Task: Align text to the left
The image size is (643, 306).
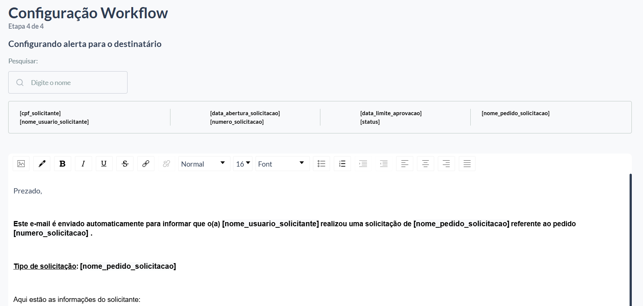Action: coord(405,164)
